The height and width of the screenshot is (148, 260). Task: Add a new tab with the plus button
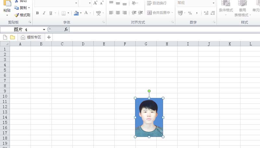point(49,37)
